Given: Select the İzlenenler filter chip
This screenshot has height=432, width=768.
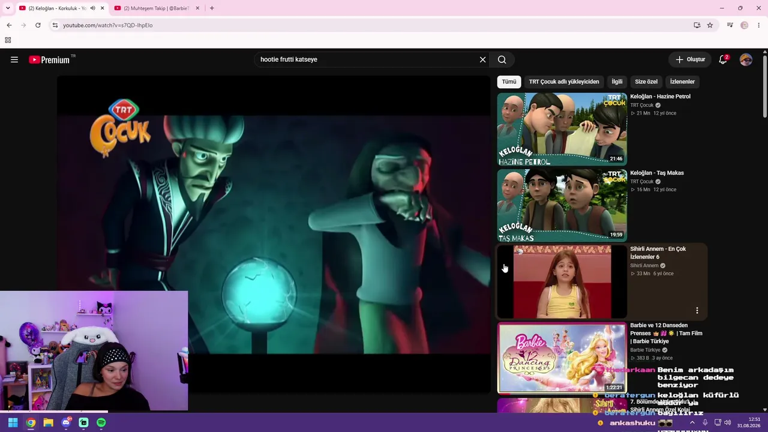Looking at the screenshot, I should point(682,82).
